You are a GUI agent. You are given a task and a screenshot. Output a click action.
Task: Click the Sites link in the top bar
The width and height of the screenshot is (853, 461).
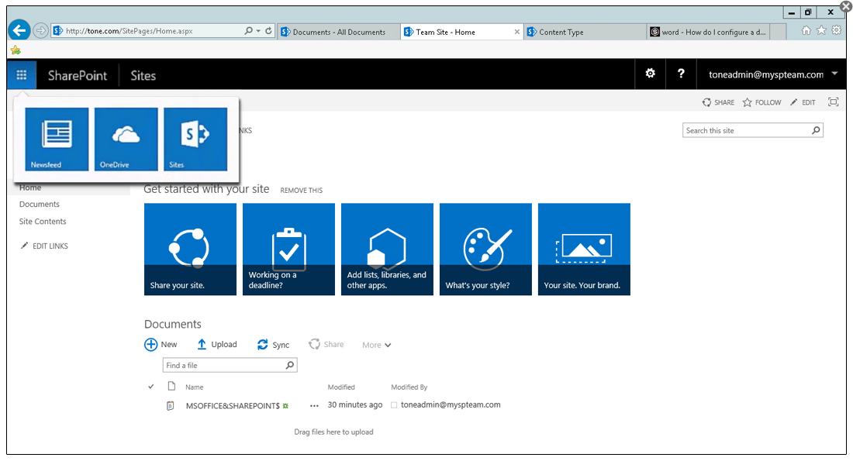coord(143,76)
